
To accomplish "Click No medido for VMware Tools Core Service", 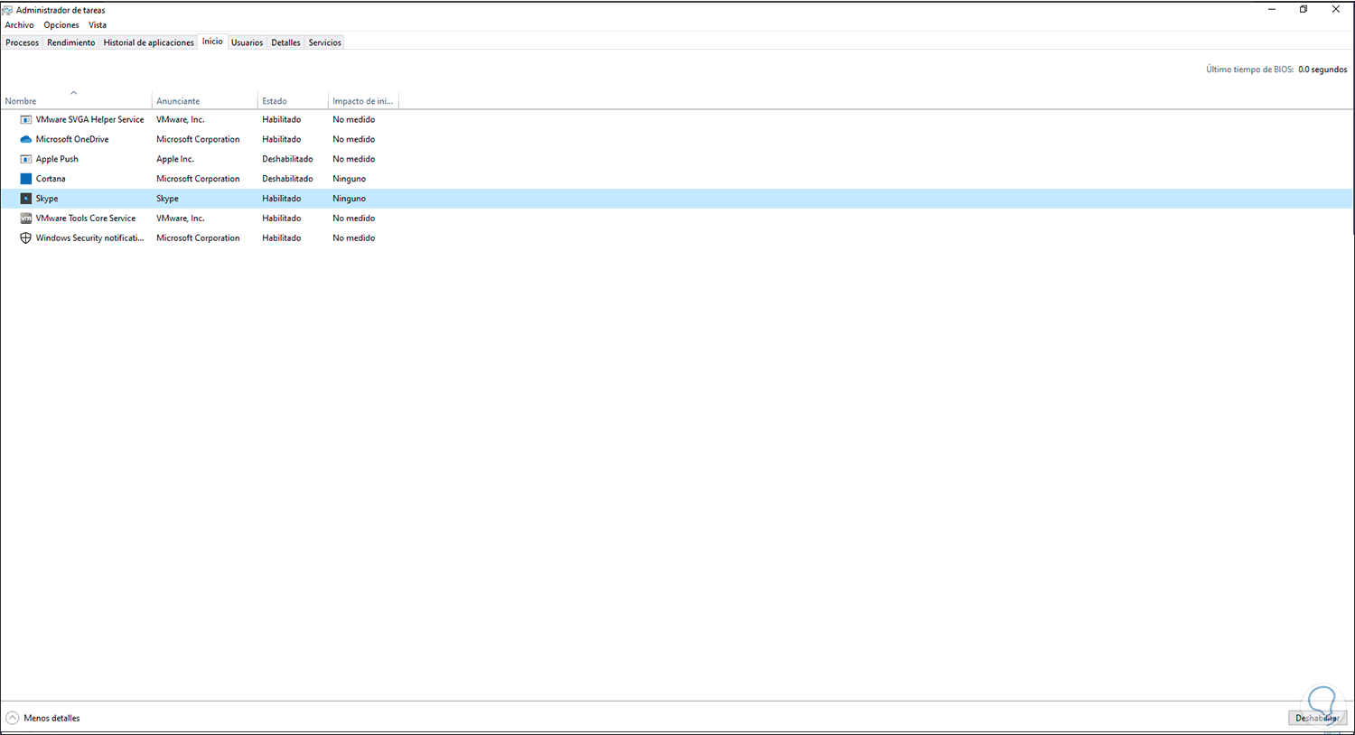I will click(353, 219).
